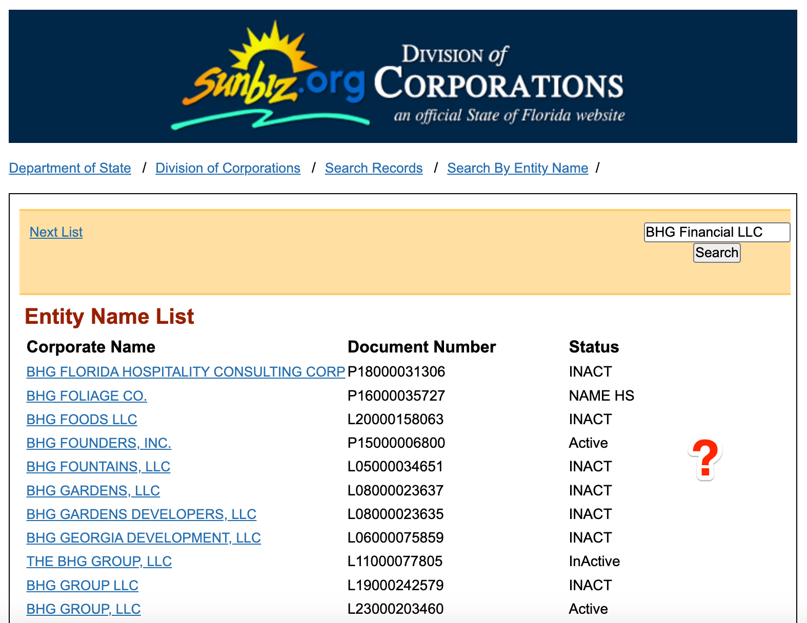Open the BHG GARDENS, LLC record
The height and width of the screenshot is (623, 807).
(93, 490)
